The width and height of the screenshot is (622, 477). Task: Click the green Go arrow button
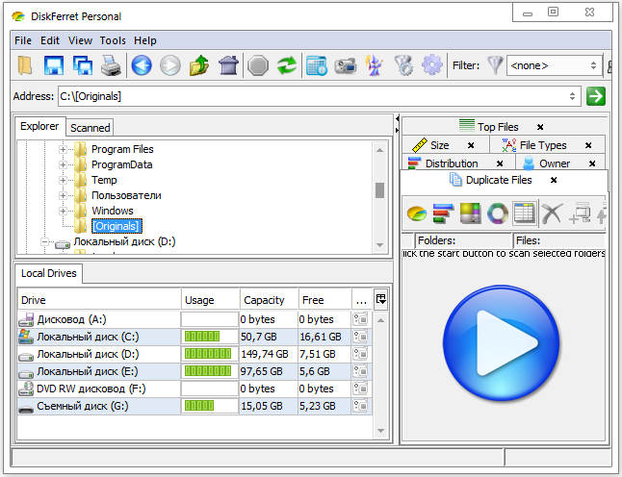[596, 96]
